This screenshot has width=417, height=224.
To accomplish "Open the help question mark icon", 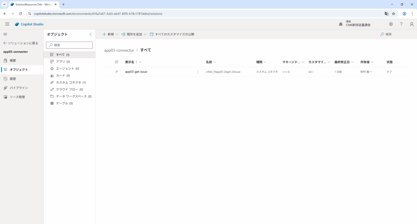I will coord(401,24).
